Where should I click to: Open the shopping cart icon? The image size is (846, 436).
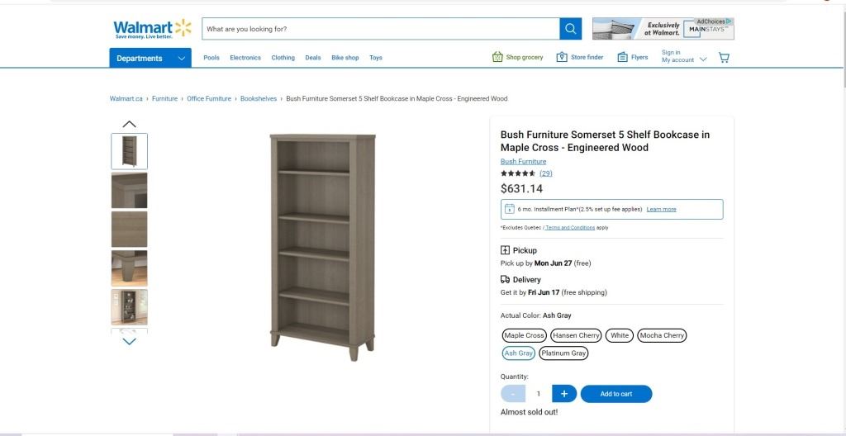tap(724, 57)
